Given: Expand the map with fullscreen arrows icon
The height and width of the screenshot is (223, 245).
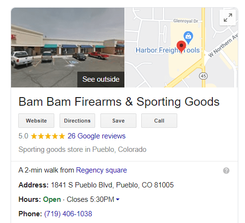Looking at the screenshot, I should (x=228, y=18).
